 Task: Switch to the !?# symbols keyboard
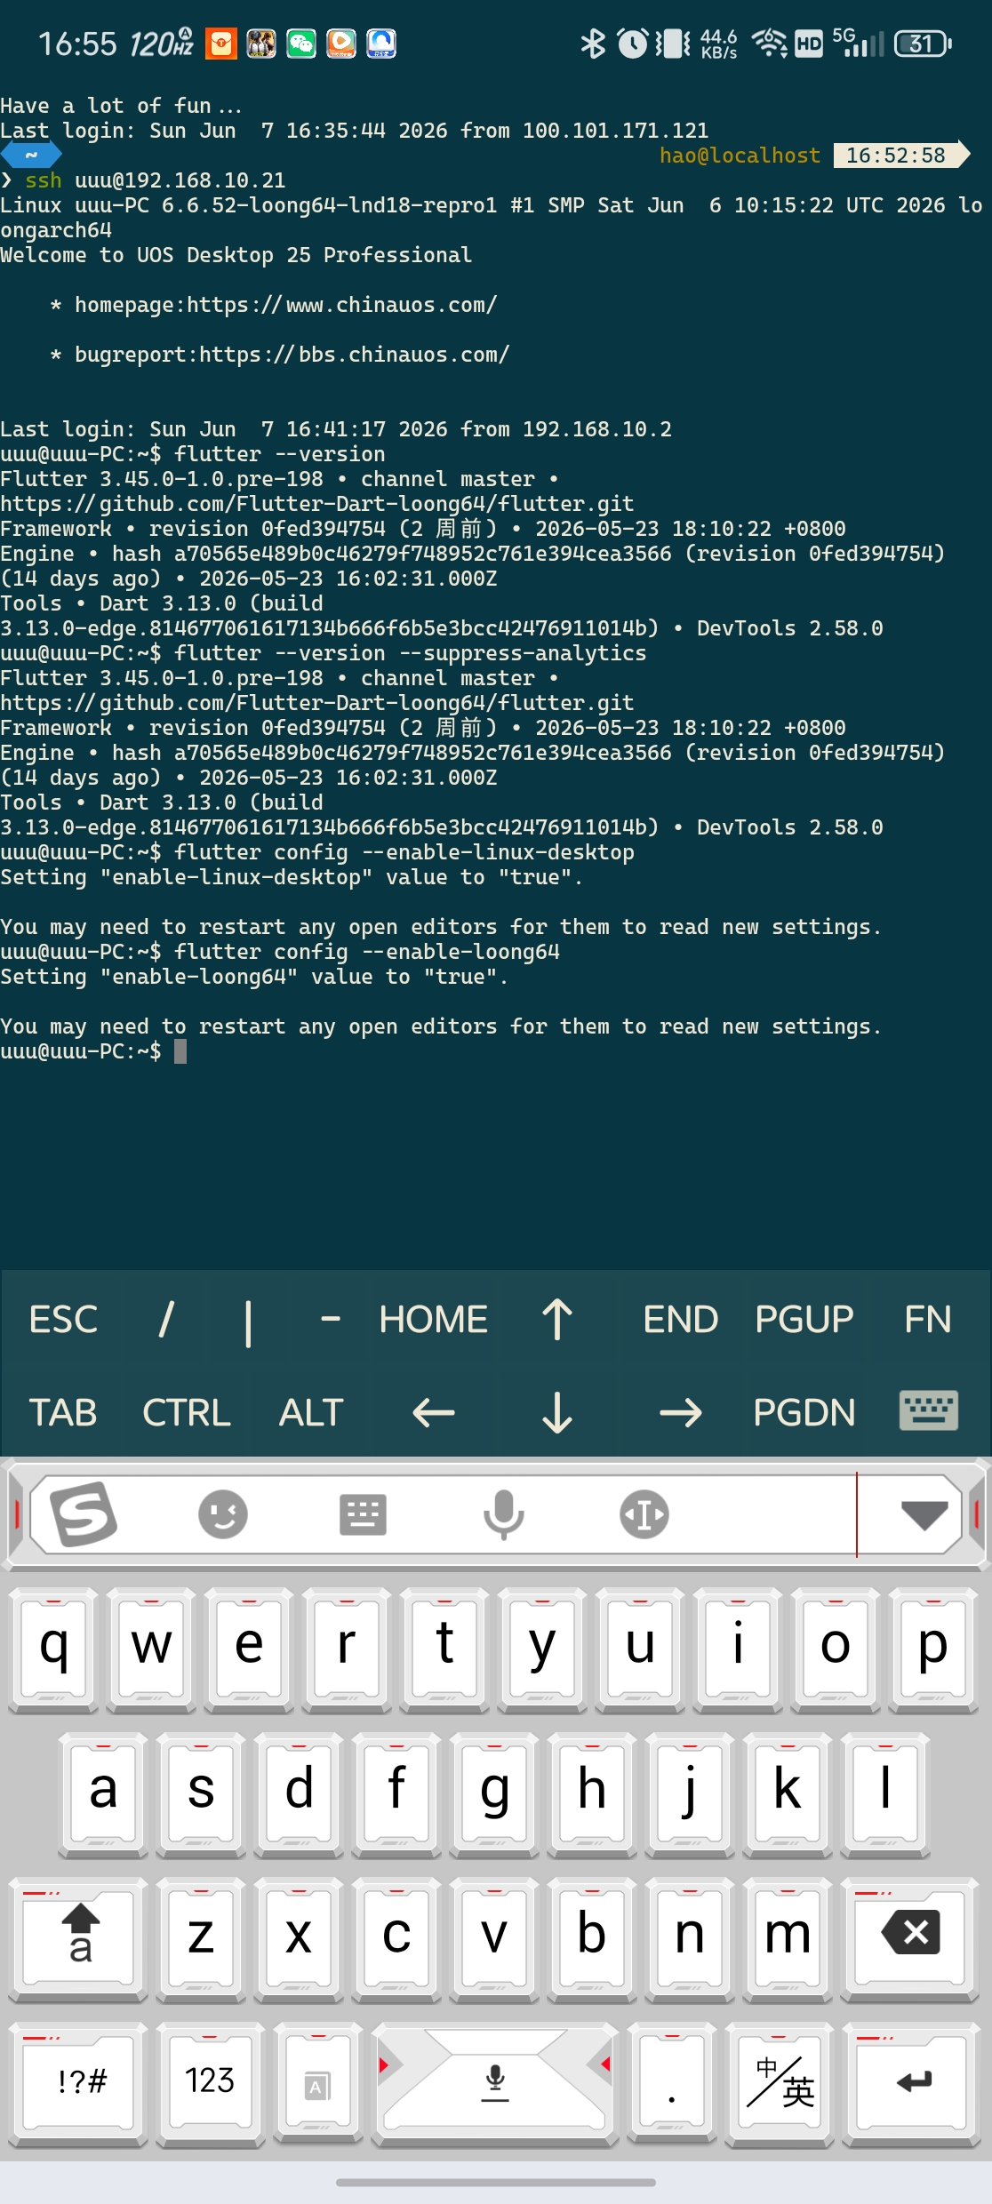[79, 2085]
